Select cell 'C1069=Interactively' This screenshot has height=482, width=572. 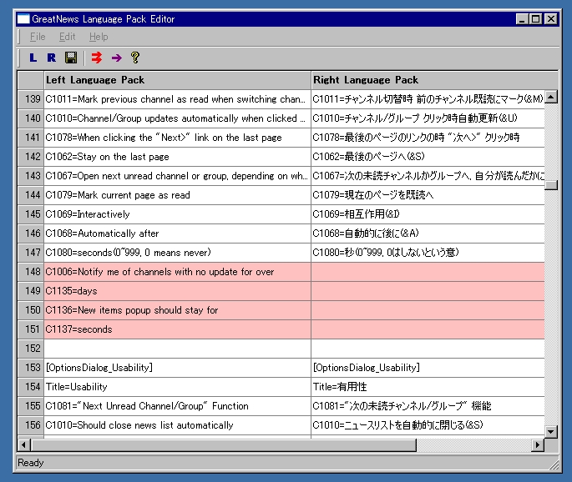pyautogui.click(x=177, y=214)
